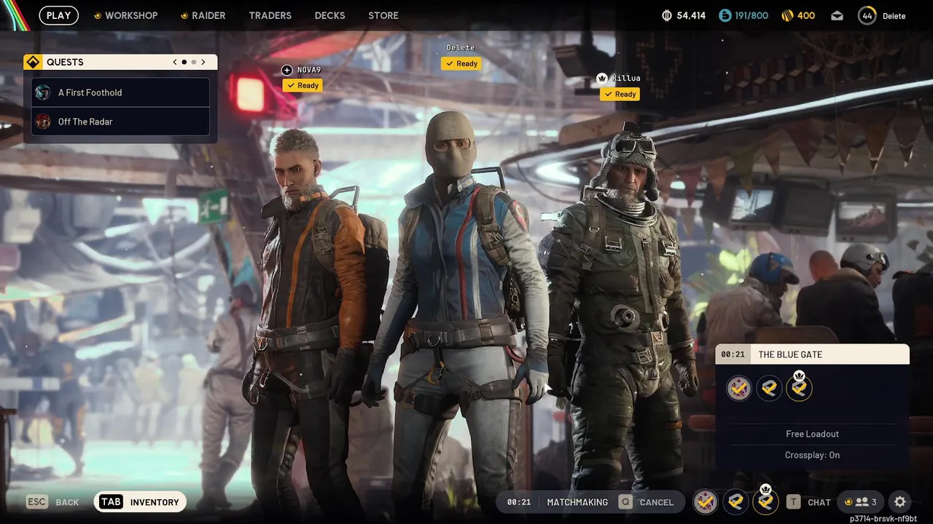This screenshot has width=933, height=524.
Task: Click Delete nameplate above the masked raider
Action: tap(461, 48)
